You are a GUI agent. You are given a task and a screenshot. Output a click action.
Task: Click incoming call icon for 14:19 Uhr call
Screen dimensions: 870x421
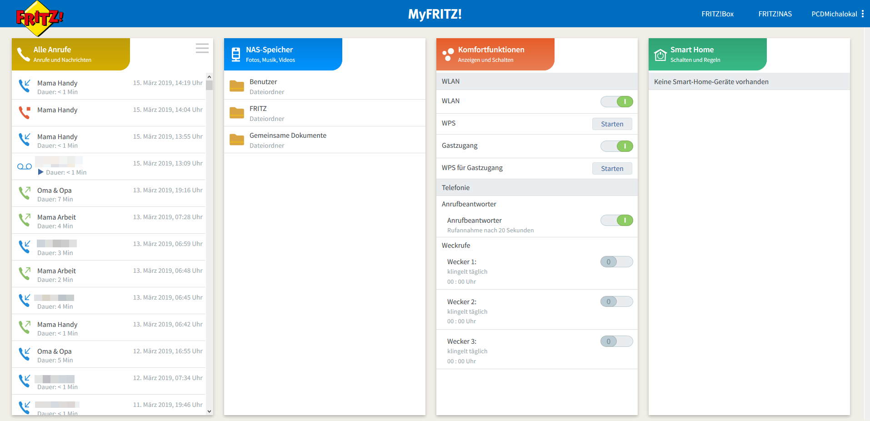point(25,85)
